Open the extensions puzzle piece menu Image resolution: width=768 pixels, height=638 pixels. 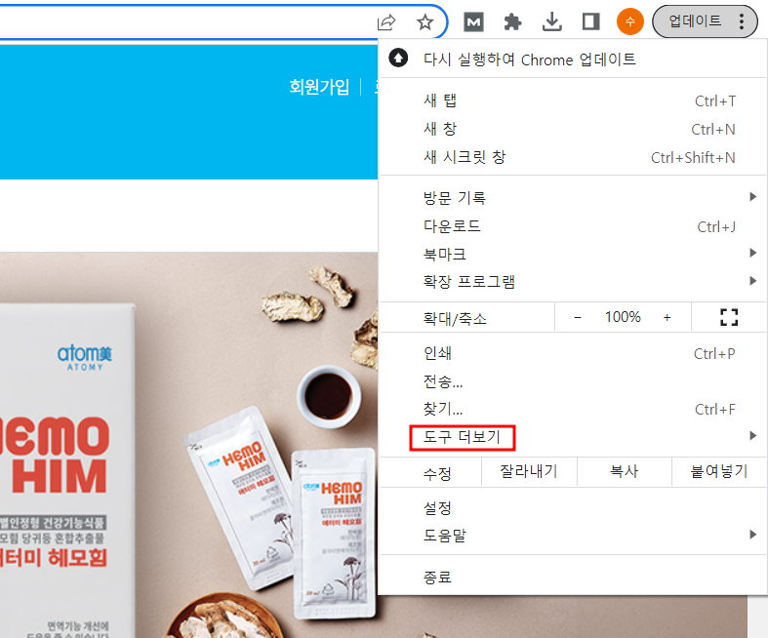pos(512,22)
